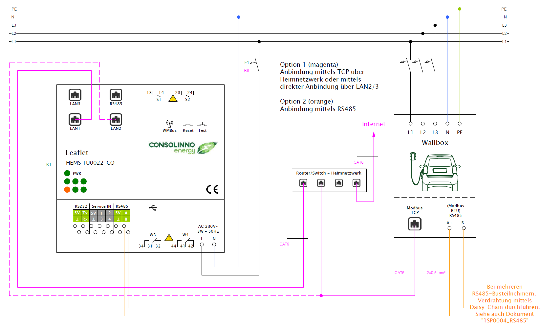Click the PWR status LED
This screenshot has width=541, height=330.
[x=67, y=173]
